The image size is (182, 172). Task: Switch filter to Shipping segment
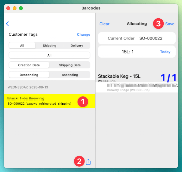[49, 46]
